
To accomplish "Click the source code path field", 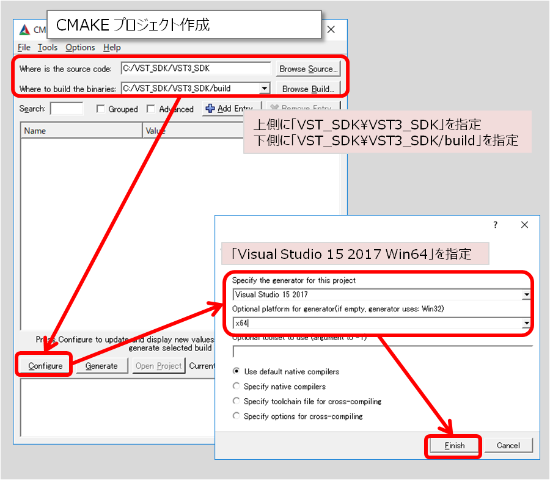I will click(196, 68).
